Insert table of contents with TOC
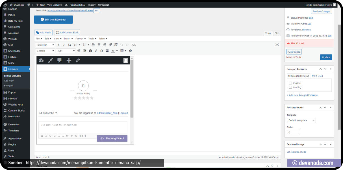Screen dimensions: 343x170 tap(133, 45)
